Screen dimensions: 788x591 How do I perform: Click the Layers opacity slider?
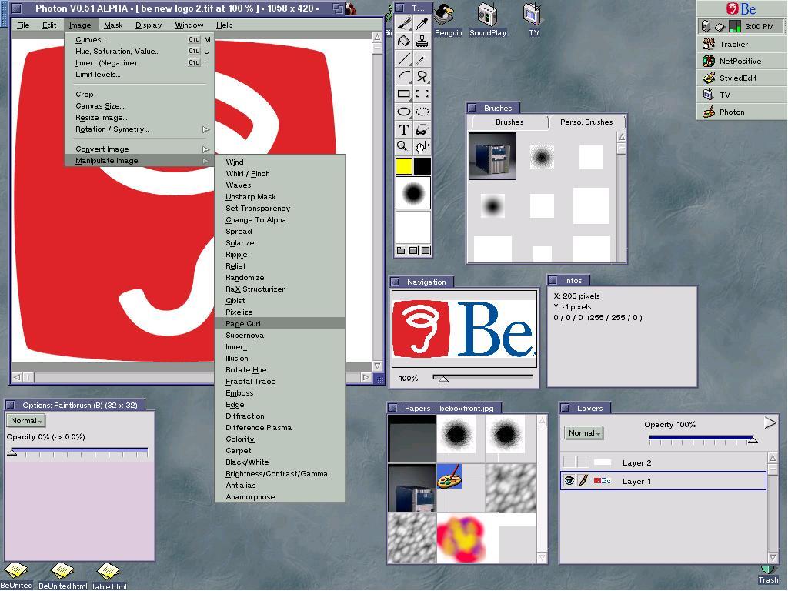(x=703, y=439)
